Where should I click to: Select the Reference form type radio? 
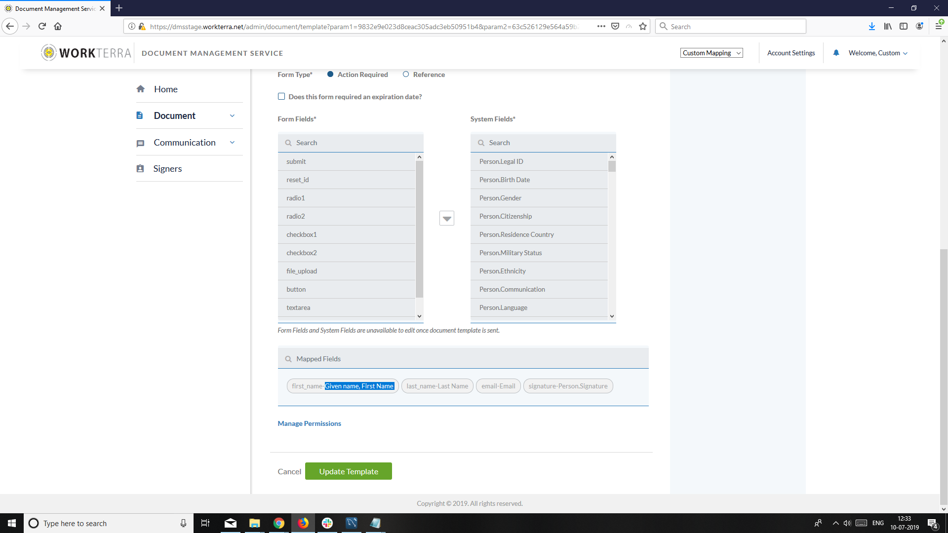[406, 75]
